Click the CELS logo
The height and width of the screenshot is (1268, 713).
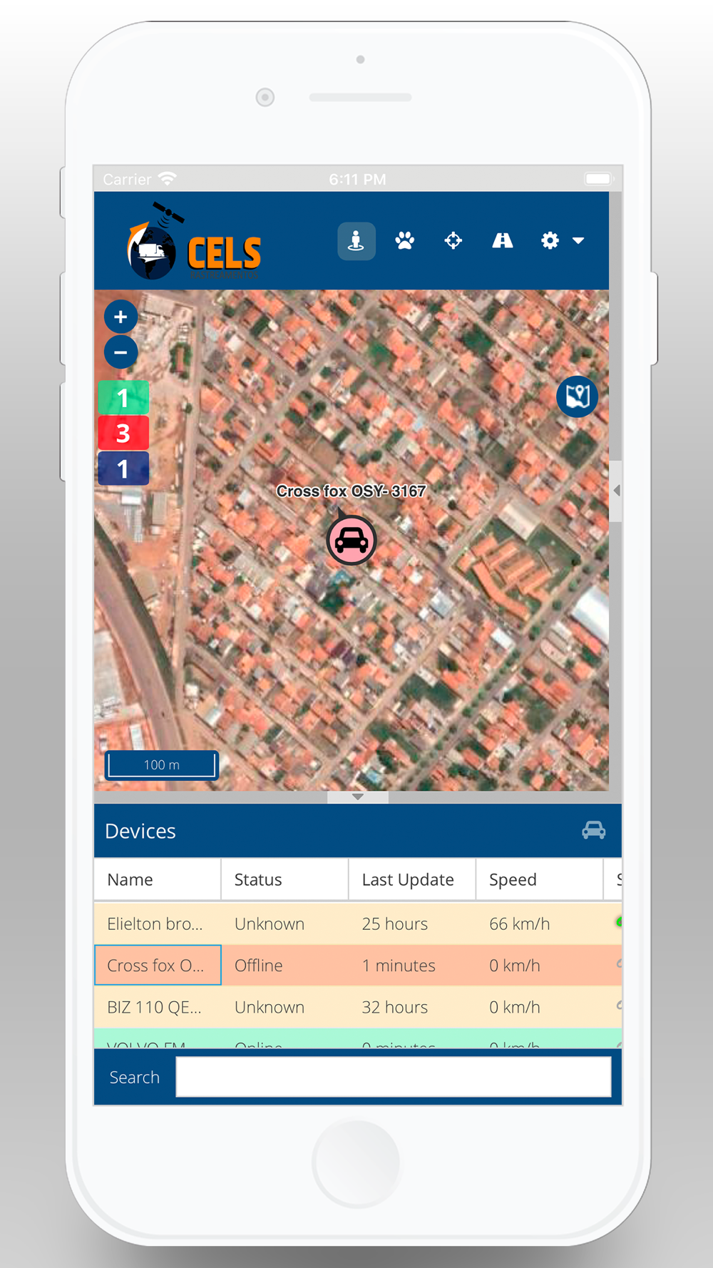pyautogui.click(x=195, y=242)
